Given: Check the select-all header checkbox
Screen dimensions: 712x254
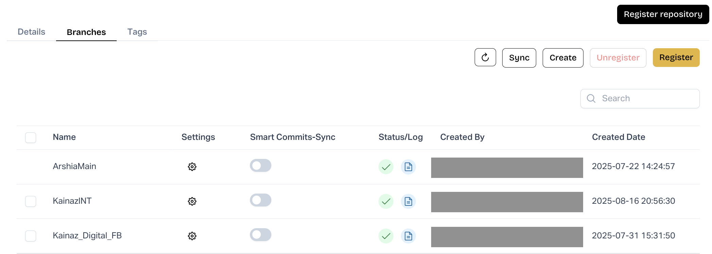Looking at the screenshot, I should point(31,138).
